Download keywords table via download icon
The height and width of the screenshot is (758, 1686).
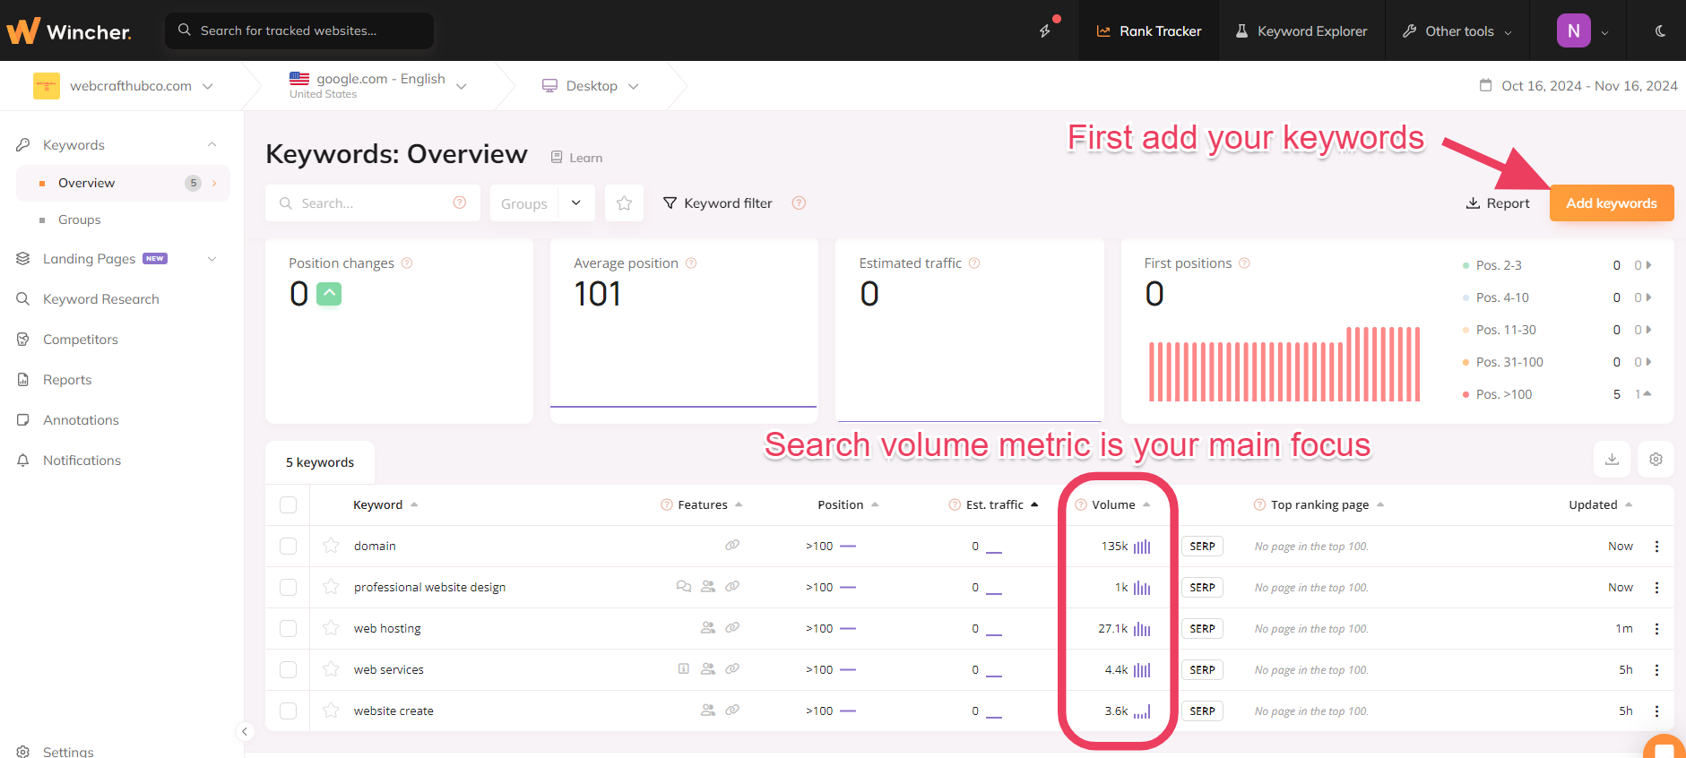click(1612, 459)
